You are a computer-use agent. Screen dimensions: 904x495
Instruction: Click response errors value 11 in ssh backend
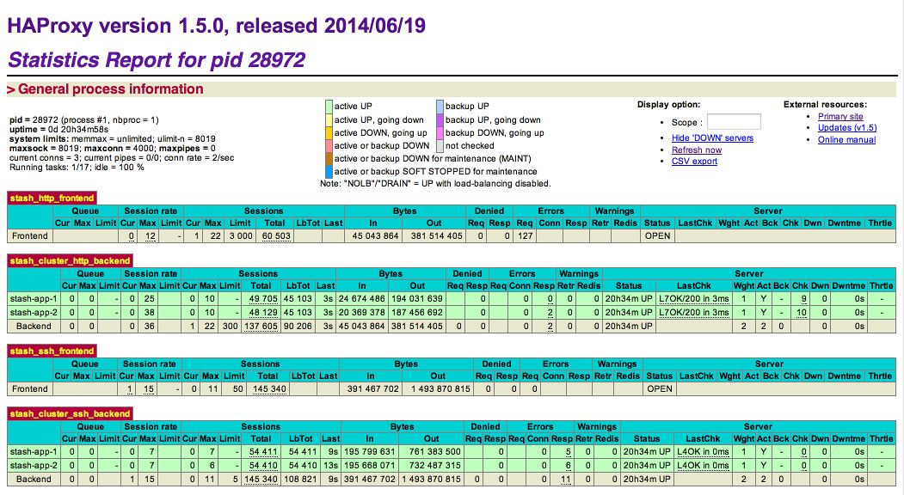(x=566, y=480)
